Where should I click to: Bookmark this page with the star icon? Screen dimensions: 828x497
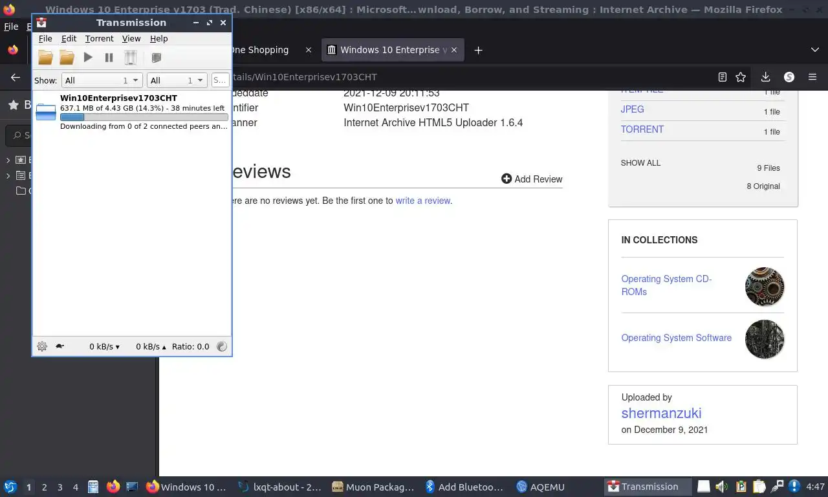[x=741, y=77]
